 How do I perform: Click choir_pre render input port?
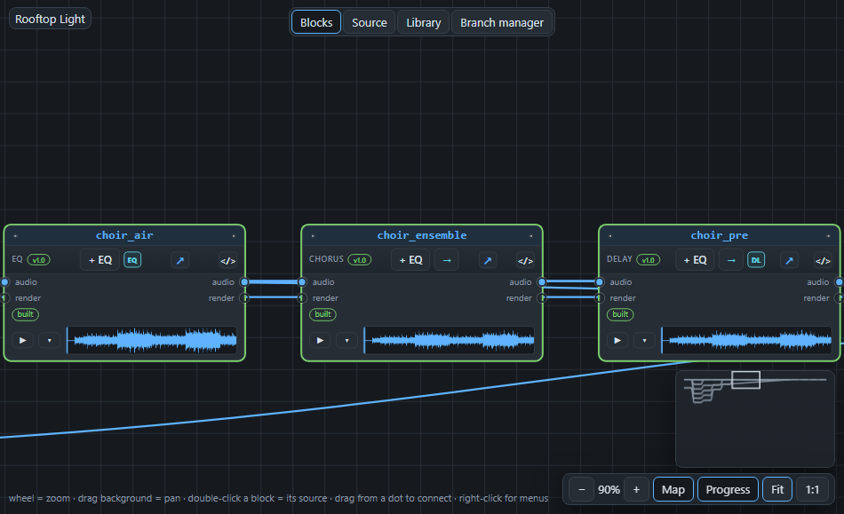point(600,297)
